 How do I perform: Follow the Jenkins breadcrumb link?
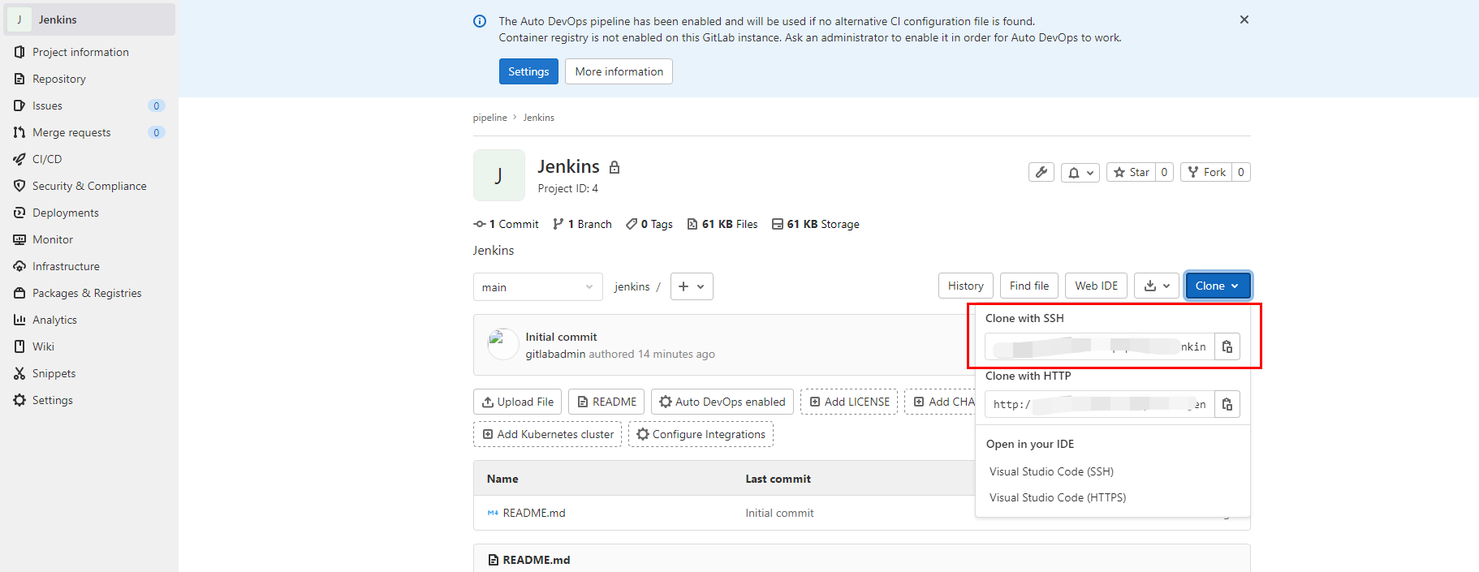click(538, 118)
